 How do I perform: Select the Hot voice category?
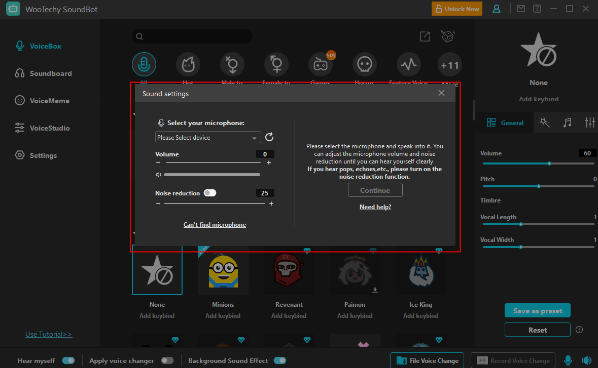[188, 64]
